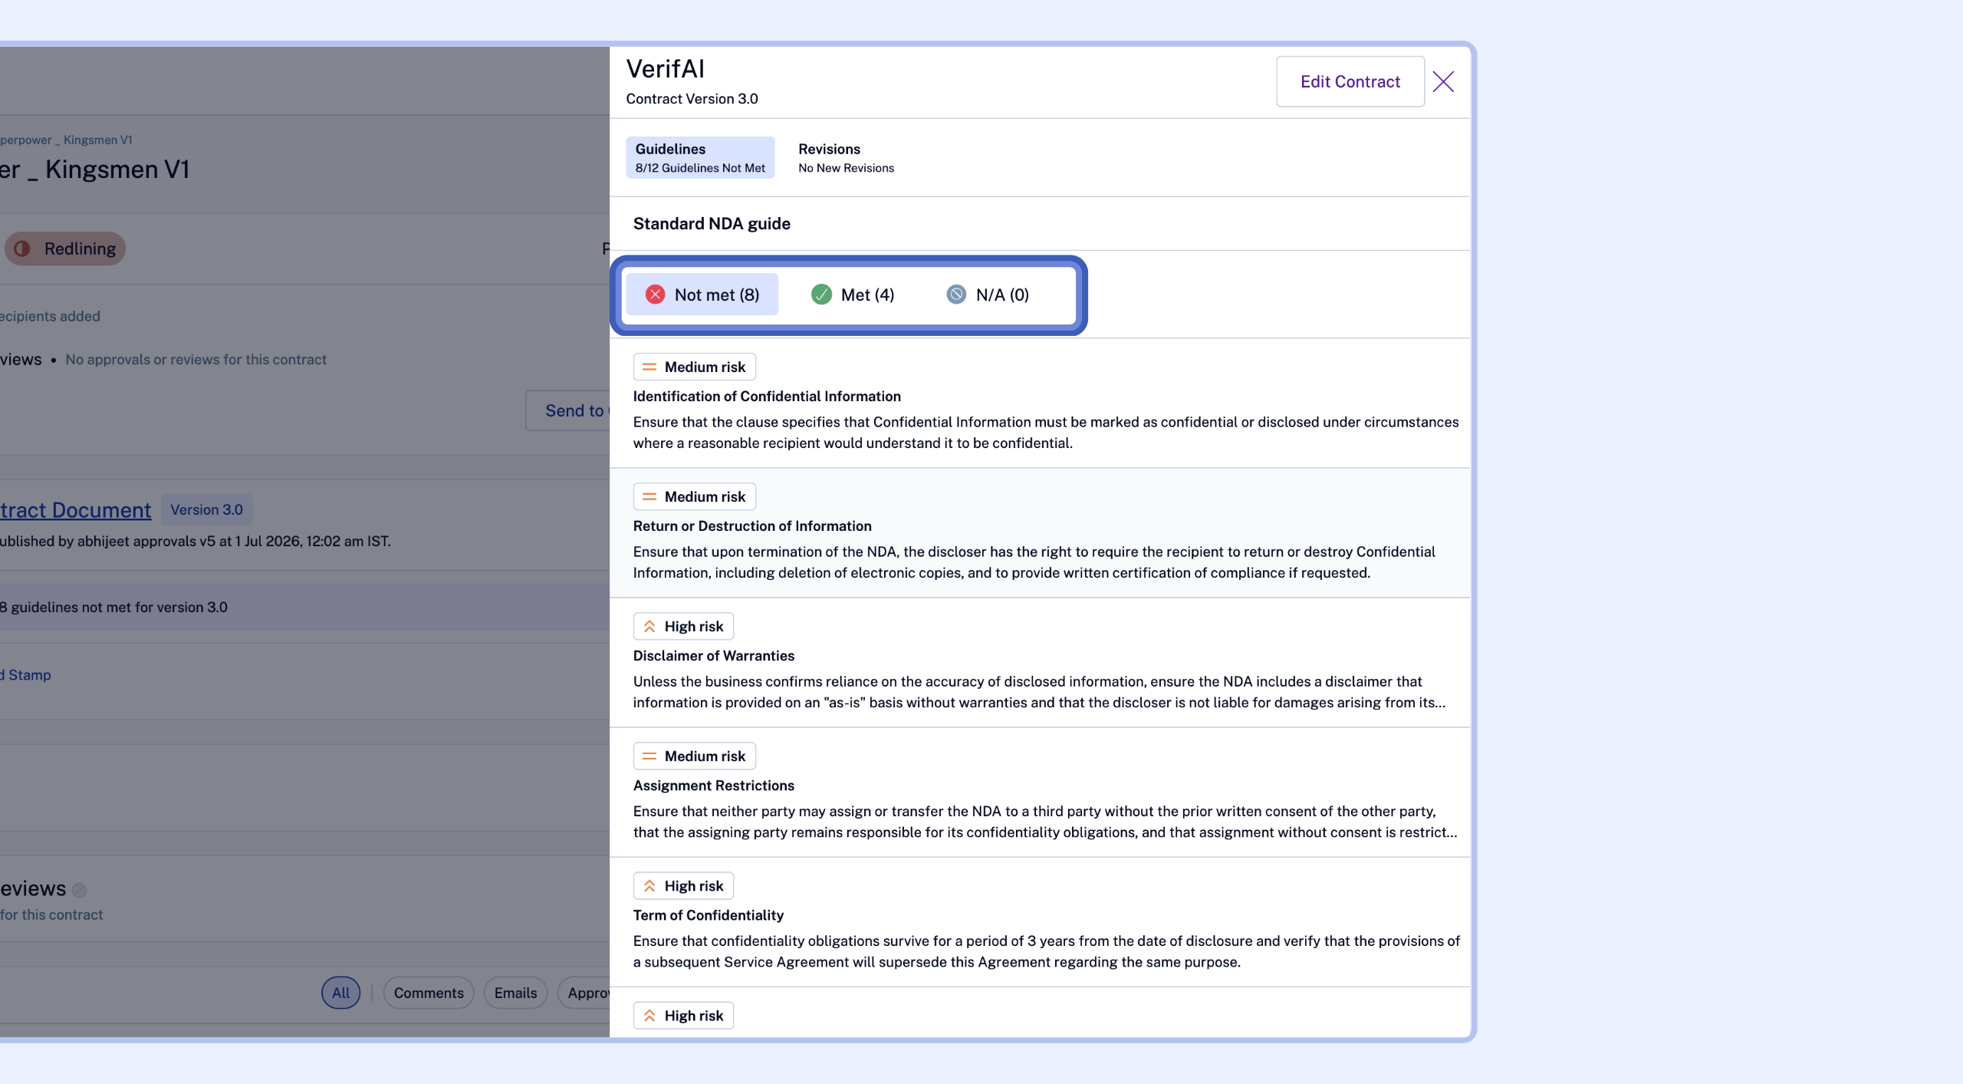The height and width of the screenshot is (1084, 1963).
Task: Click the Standard NDA guide heading
Action: point(712,223)
